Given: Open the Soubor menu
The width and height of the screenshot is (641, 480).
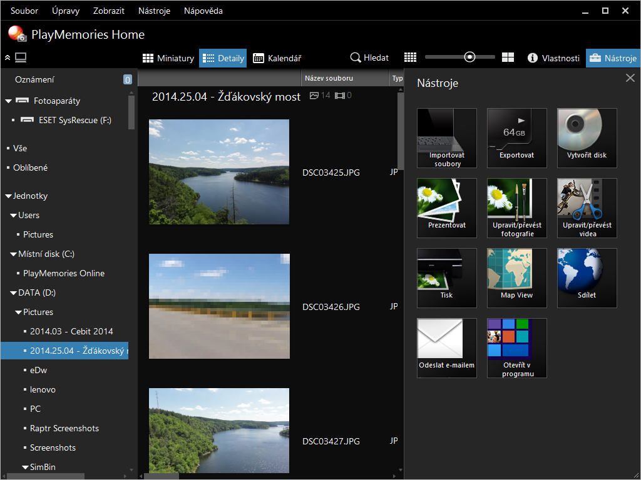Looking at the screenshot, I should [x=24, y=11].
